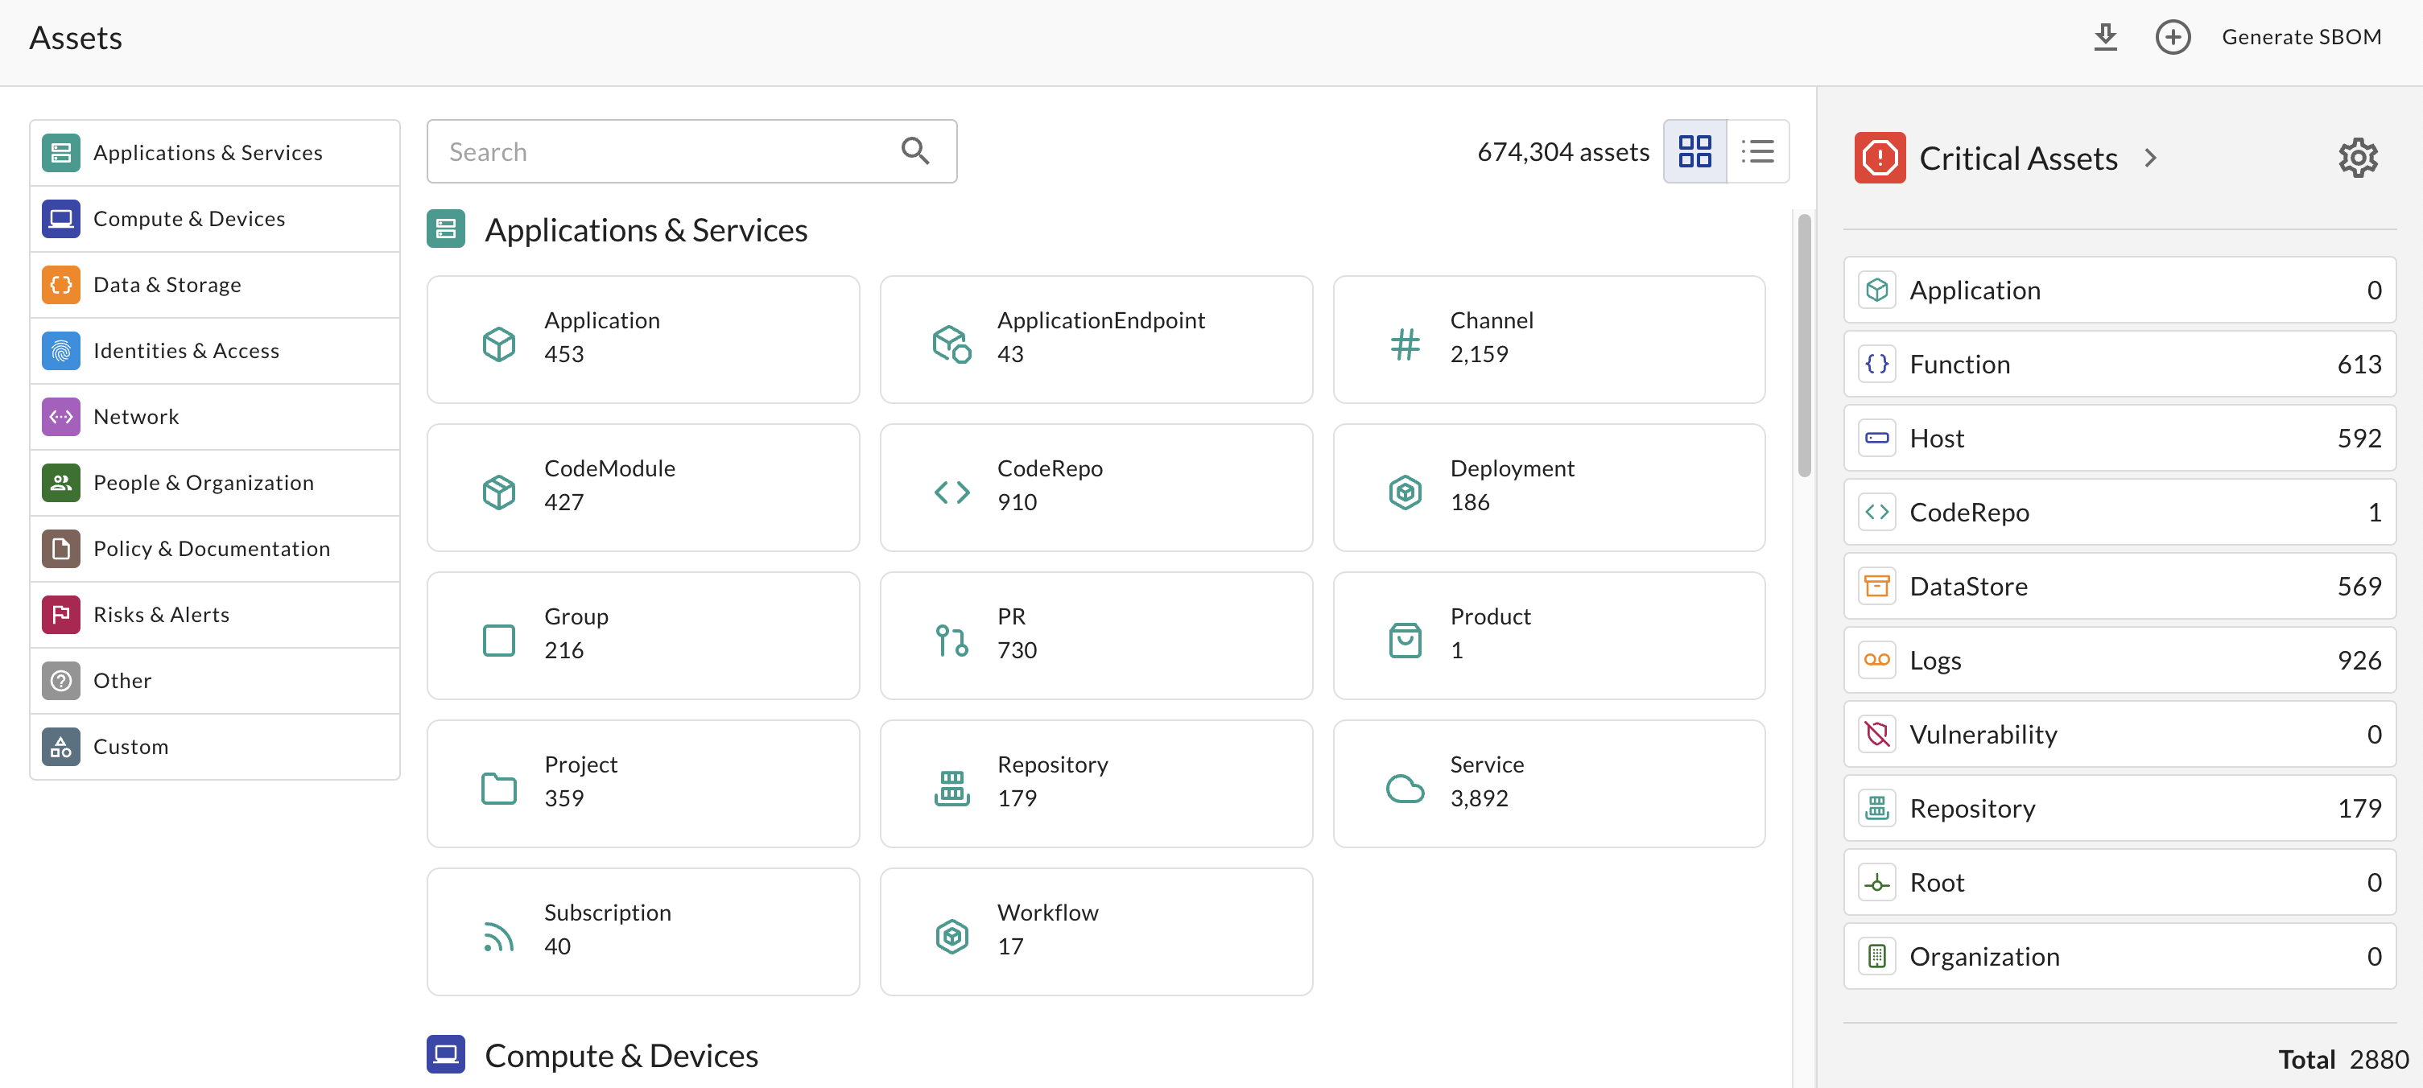Open Critical Assets Function row
The image size is (2423, 1088).
tap(2120, 364)
